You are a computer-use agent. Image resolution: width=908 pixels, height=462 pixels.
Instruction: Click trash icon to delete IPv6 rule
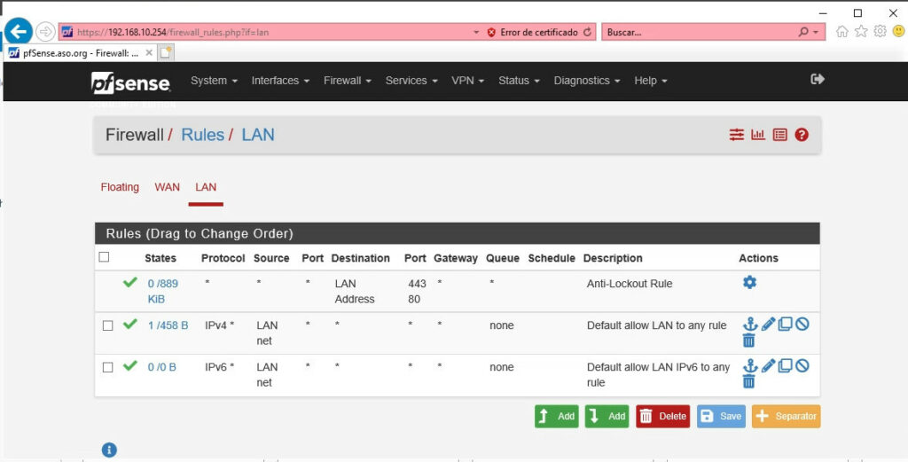748,382
